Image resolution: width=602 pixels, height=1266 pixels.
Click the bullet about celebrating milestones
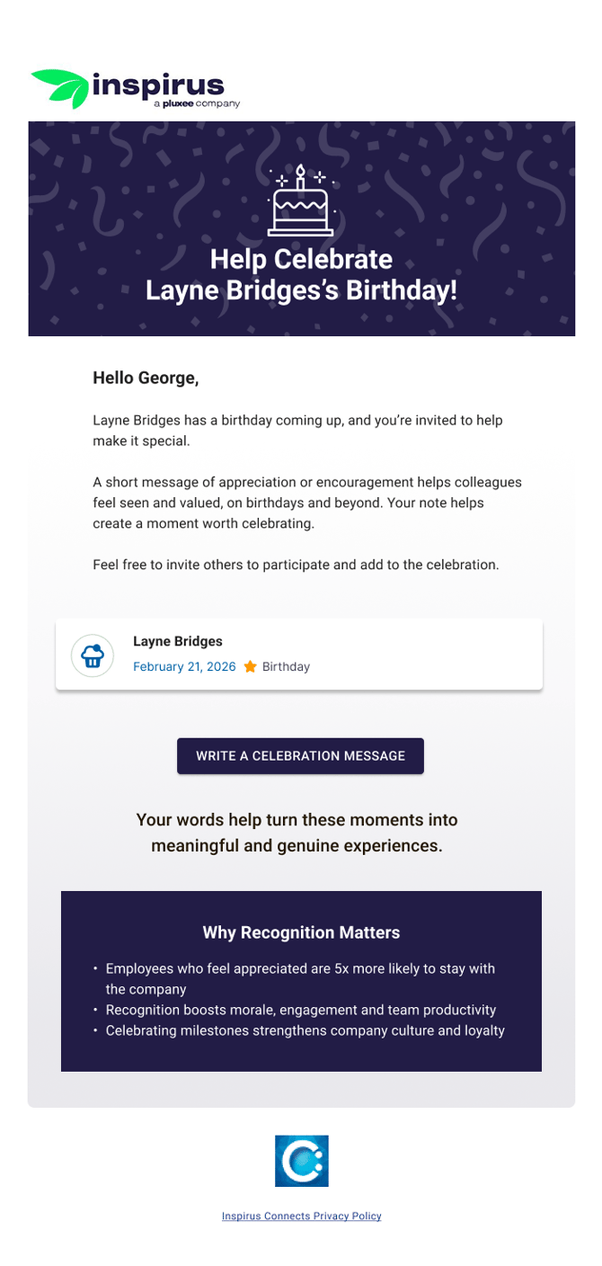coord(299,1030)
